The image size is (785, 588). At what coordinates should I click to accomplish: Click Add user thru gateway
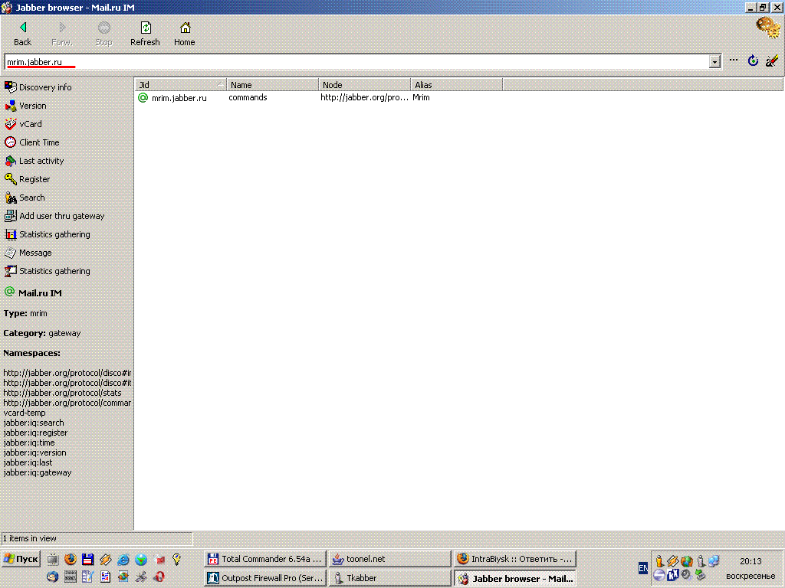[x=61, y=216]
